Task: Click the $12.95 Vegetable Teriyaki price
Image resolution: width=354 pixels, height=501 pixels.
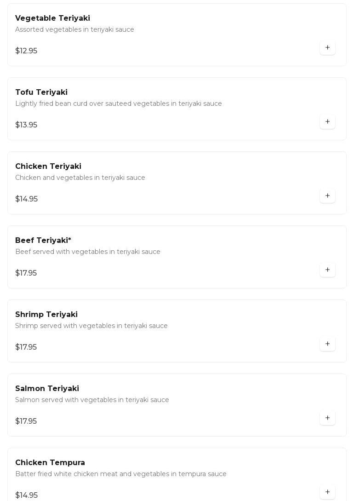Action: coord(26,51)
